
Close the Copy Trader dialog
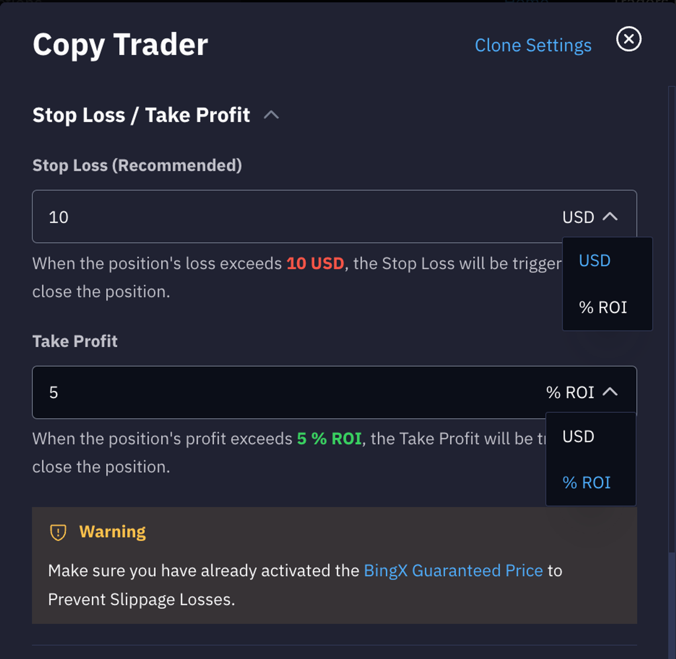pos(628,39)
